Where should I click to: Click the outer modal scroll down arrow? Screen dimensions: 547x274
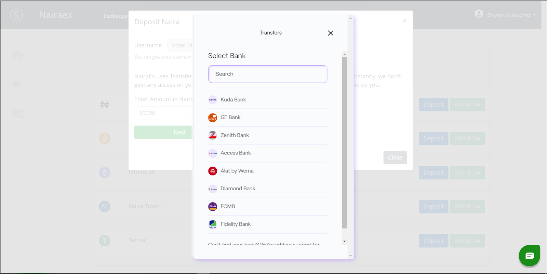[350, 256]
